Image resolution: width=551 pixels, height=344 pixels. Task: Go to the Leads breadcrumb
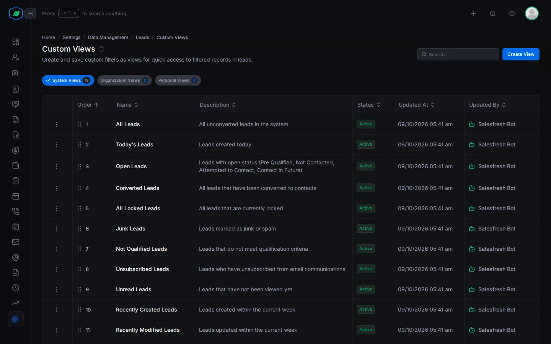pos(142,37)
